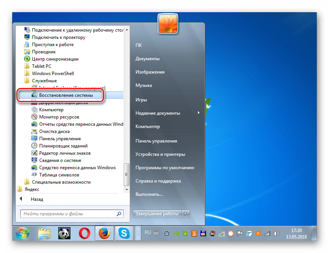Click the Windows Start orb

click(23, 233)
